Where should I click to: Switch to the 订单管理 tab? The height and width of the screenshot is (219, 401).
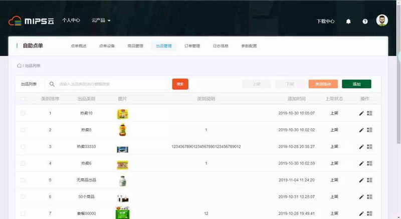pos(192,46)
